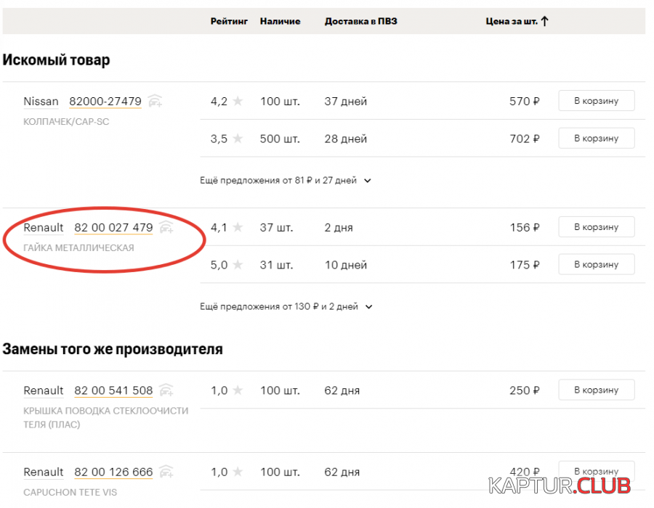Viewport: 654px width, 508px height.
Task: Add 702 ₽ offer to cart
Action: pos(597,138)
